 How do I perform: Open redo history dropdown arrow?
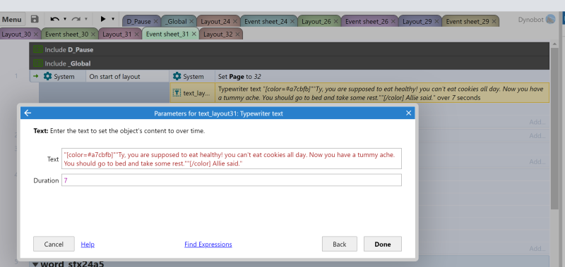click(x=86, y=19)
